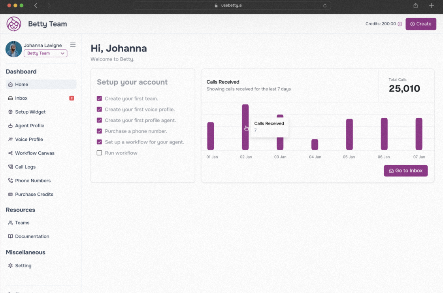Click the 01 Jan bar in chart
This screenshot has width=443, height=293.
pos(211,136)
